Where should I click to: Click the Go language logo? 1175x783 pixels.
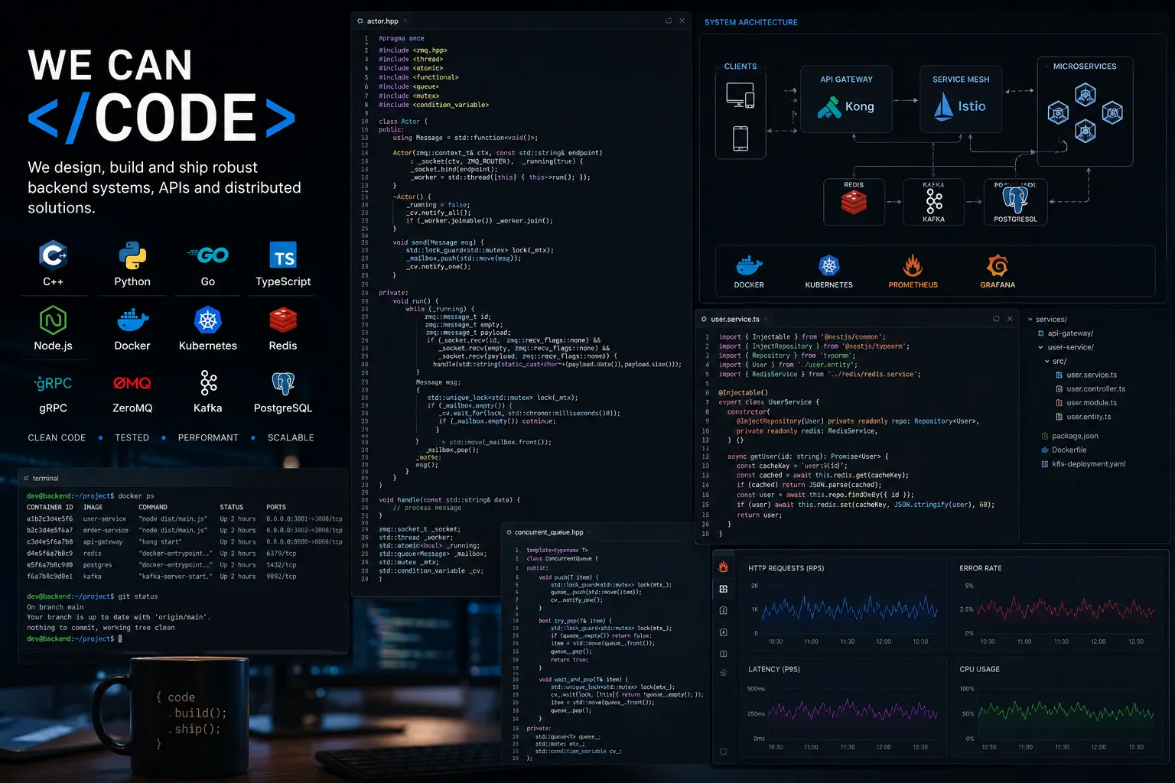[x=208, y=255]
